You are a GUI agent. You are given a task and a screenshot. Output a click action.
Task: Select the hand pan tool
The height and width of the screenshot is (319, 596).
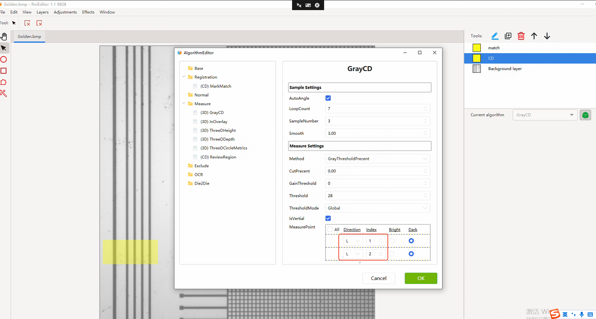pos(4,37)
